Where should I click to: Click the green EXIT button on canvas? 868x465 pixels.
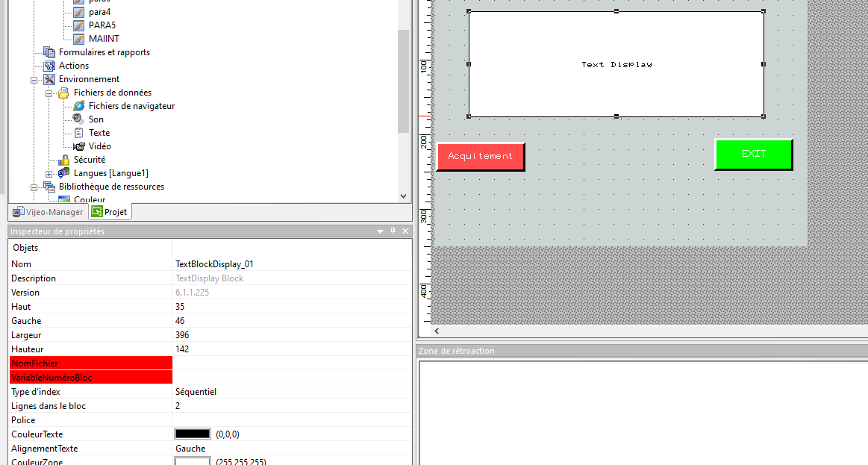(x=753, y=154)
